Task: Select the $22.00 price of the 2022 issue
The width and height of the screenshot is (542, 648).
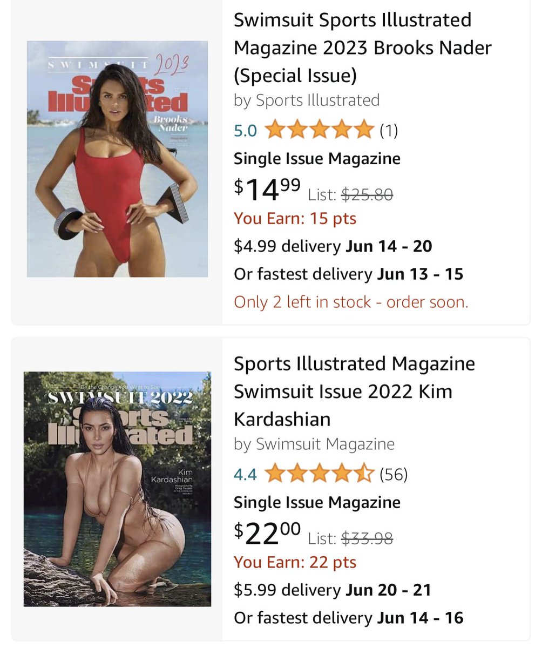Action: pos(268,531)
